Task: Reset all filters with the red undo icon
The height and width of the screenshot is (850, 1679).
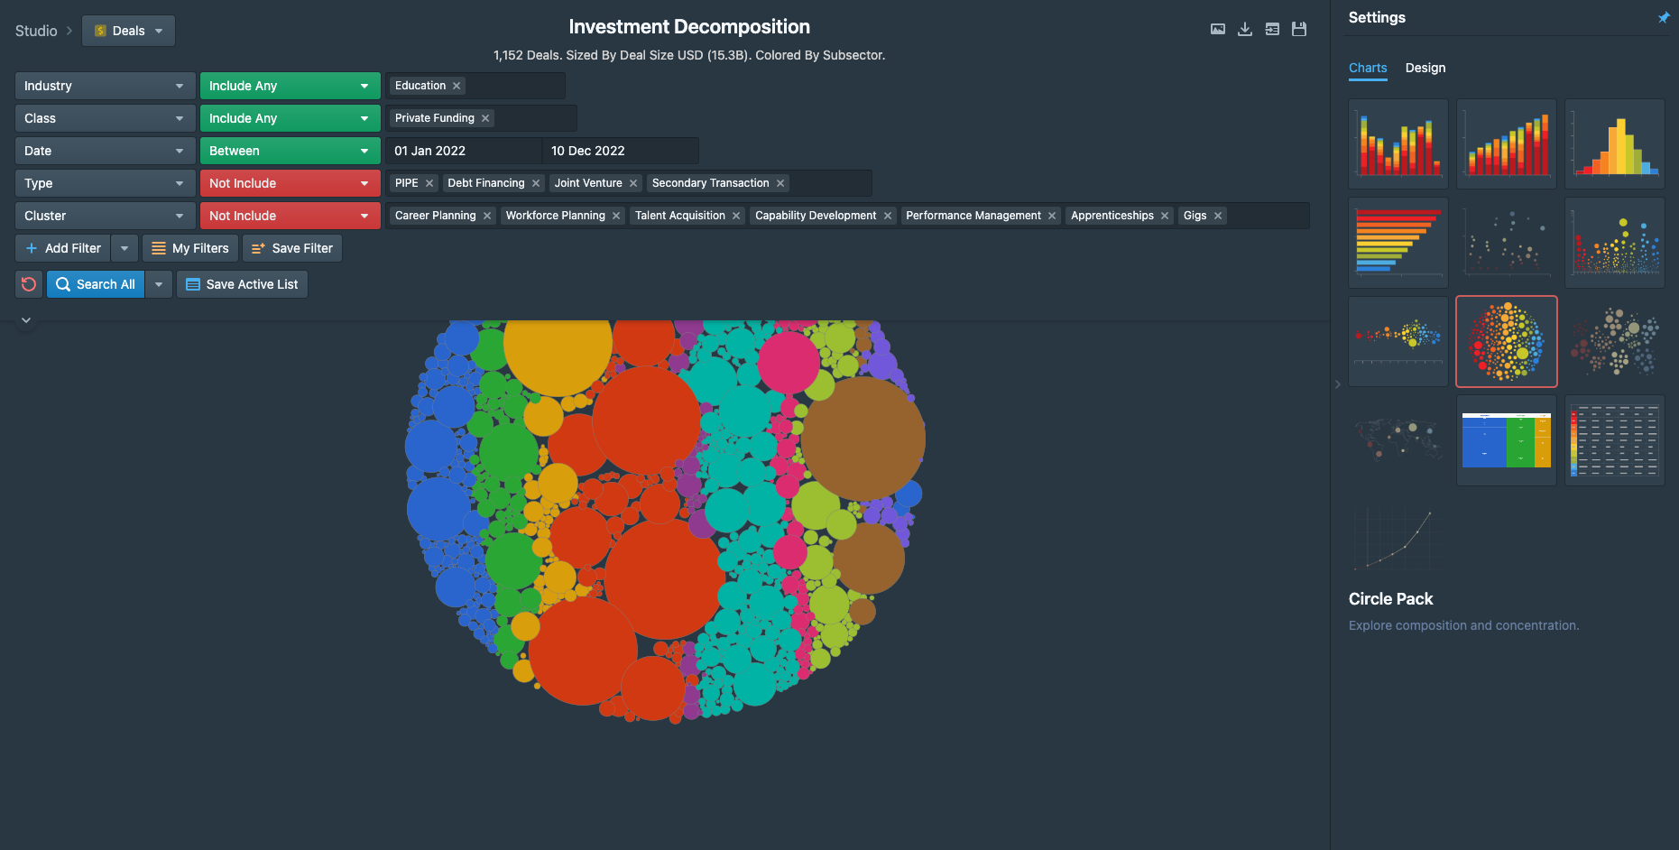Action: [x=28, y=284]
